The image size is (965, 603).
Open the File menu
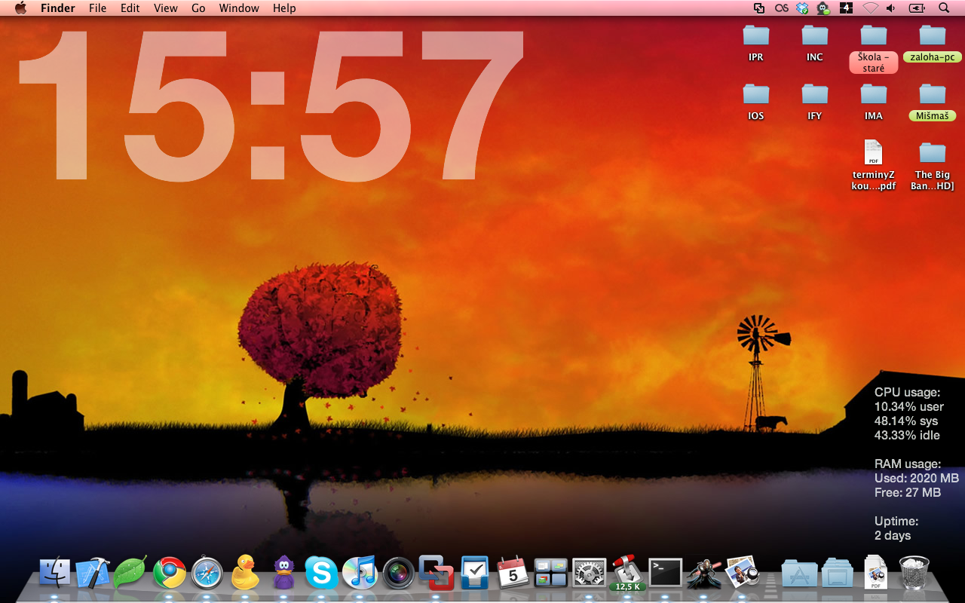(97, 8)
